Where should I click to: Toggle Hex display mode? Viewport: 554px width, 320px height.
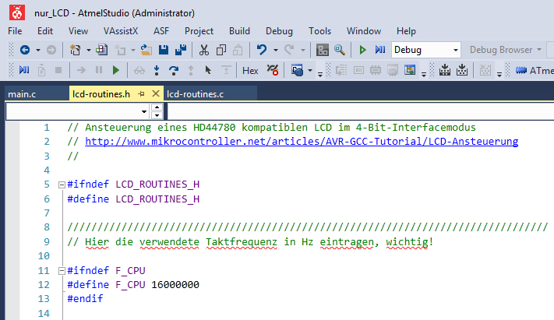pyautogui.click(x=250, y=70)
